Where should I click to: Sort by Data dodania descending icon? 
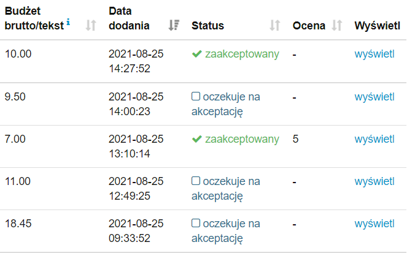(174, 26)
